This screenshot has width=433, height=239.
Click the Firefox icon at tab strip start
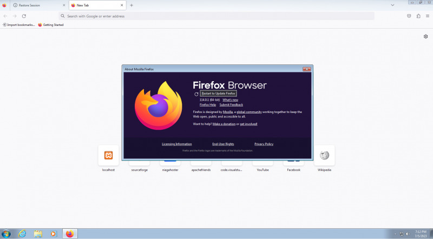4,5
